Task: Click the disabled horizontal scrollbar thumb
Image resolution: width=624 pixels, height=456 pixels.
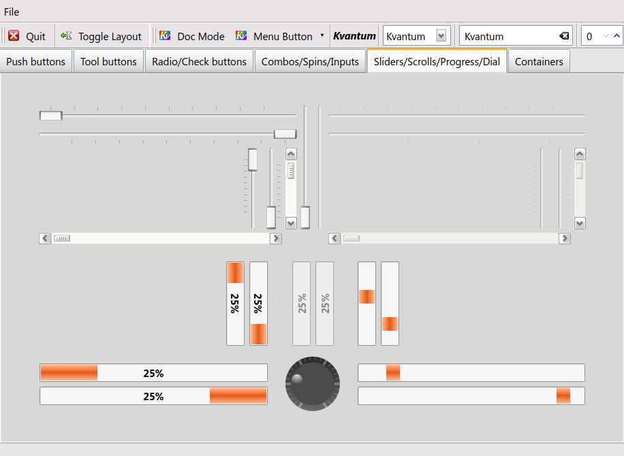Action: coord(352,238)
